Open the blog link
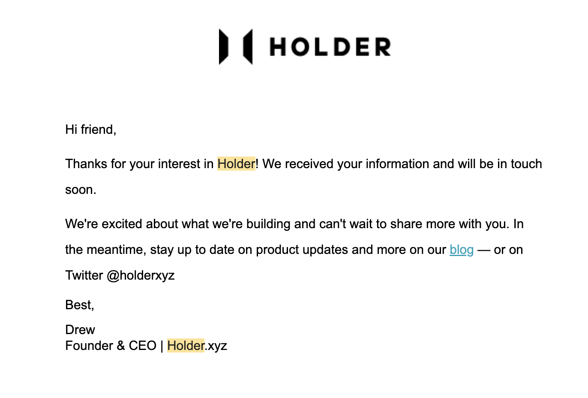 [462, 250]
